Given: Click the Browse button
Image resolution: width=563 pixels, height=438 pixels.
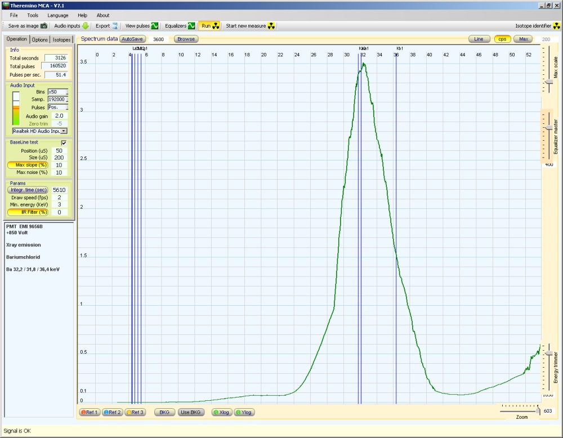Looking at the screenshot, I should tap(186, 39).
